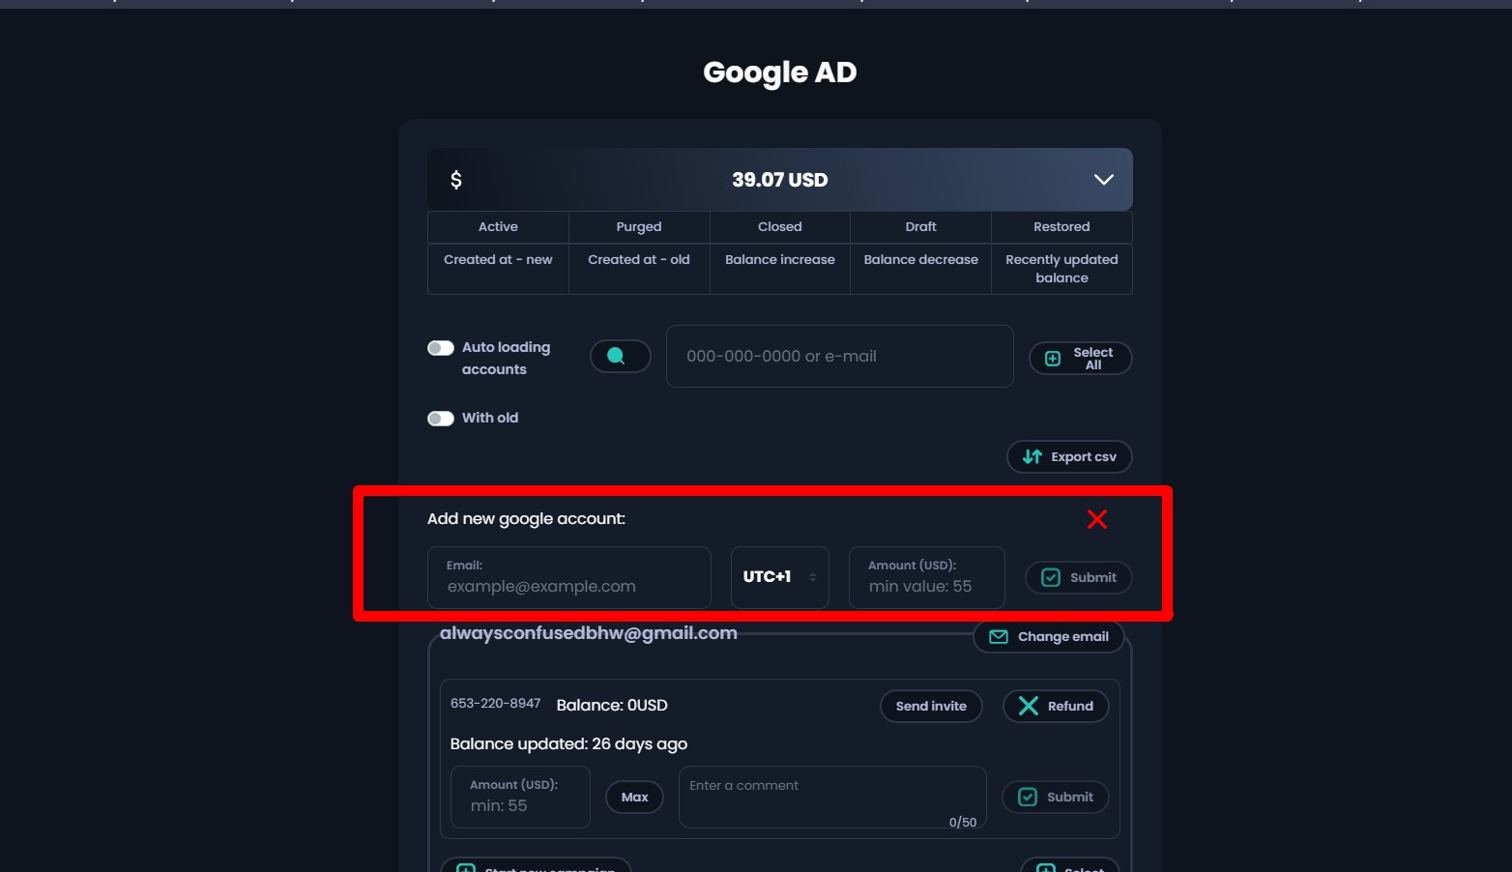This screenshot has width=1512, height=872.
Task: Select the Restored filter tab
Action: (1061, 227)
